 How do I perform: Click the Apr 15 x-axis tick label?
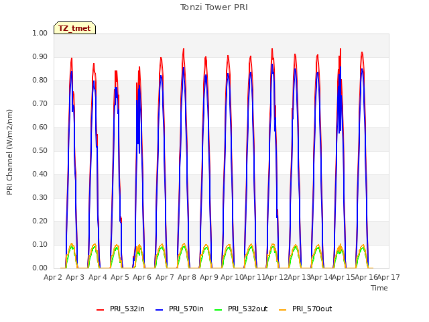pyautogui.click(x=343, y=277)
